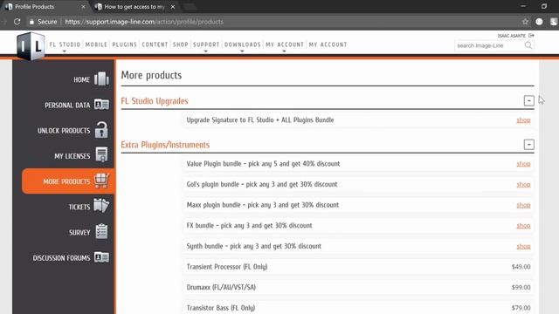The width and height of the screenshot is (559, 314).
Task: Open the Downloads navigation dropdown
Action: (x=243, y=44)
